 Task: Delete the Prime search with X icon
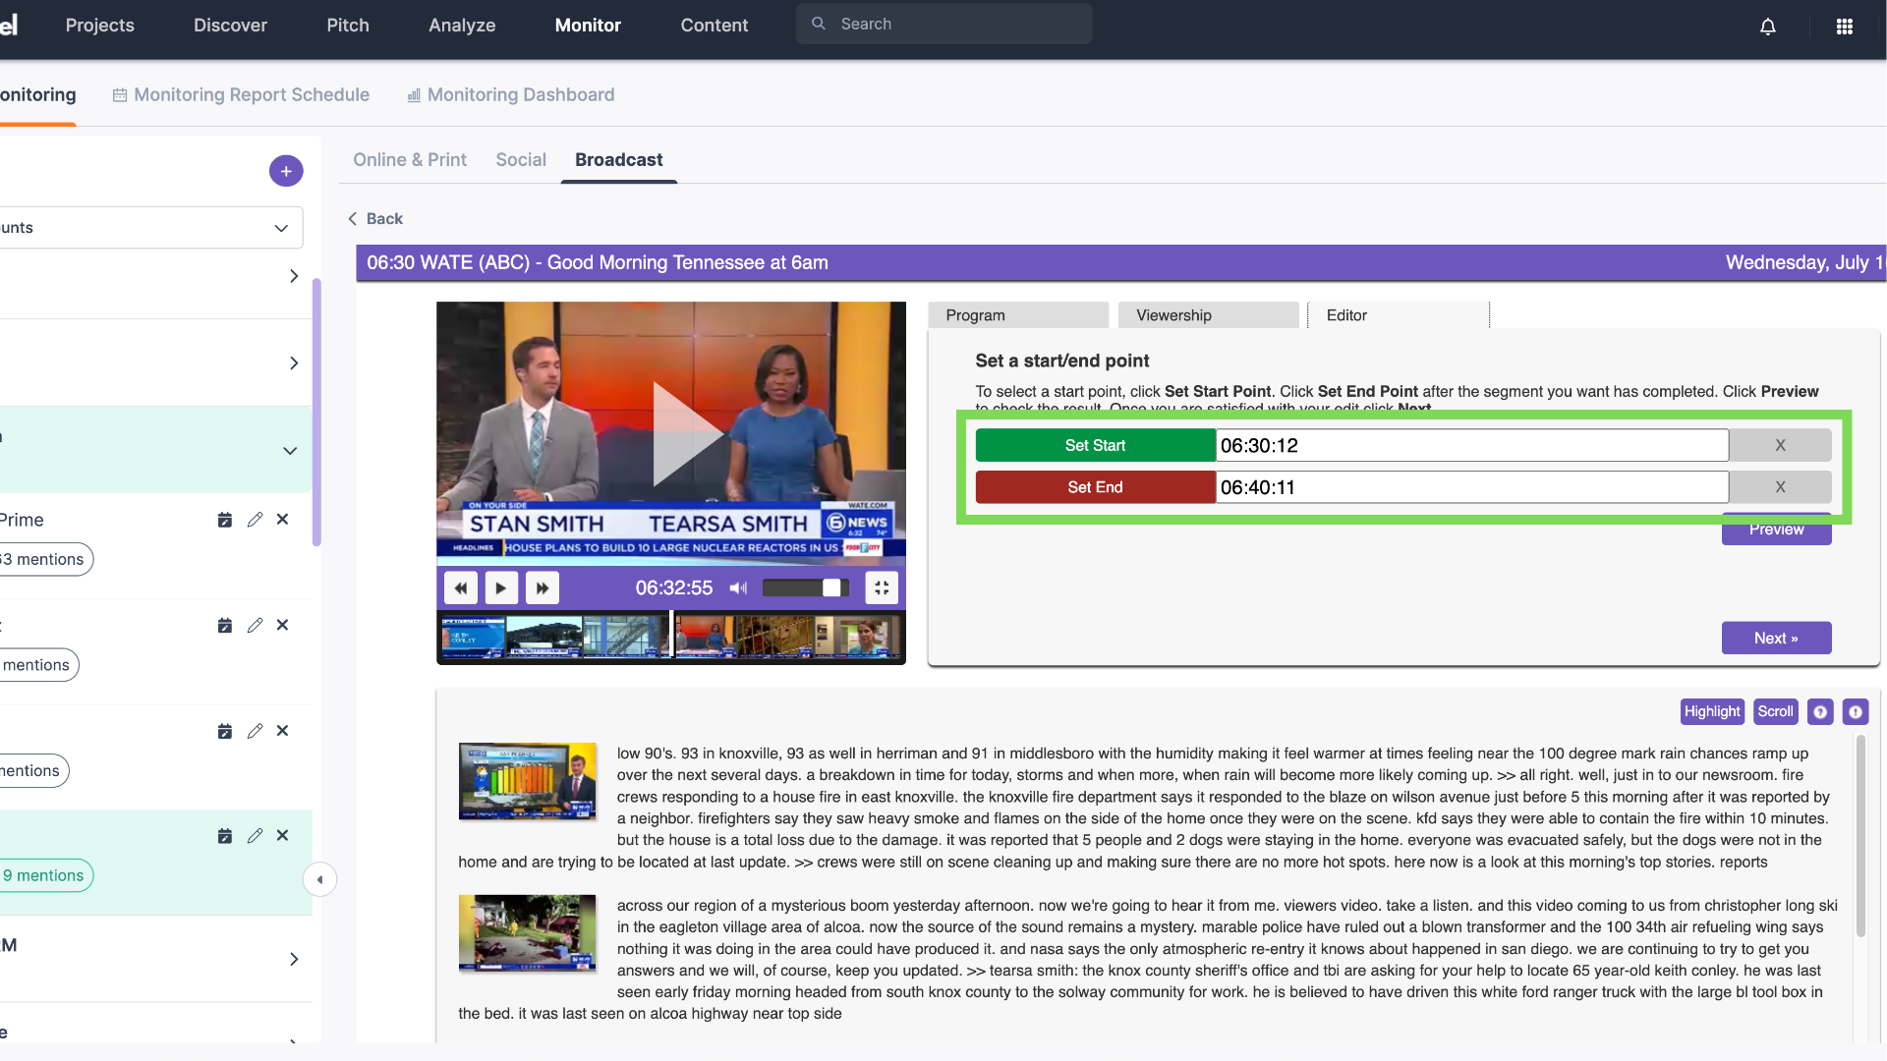pyautogui.click(x=282, y=520)
